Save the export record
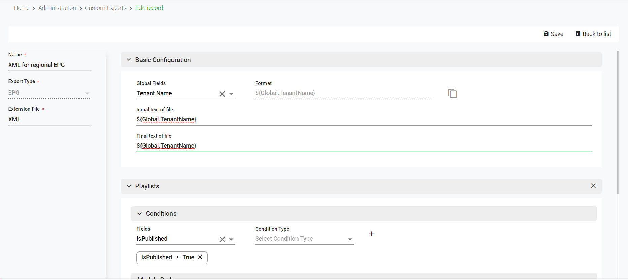 pyautogui.click(x=553, y=34)
